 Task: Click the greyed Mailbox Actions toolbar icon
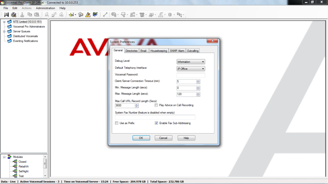tap(123, 15)
